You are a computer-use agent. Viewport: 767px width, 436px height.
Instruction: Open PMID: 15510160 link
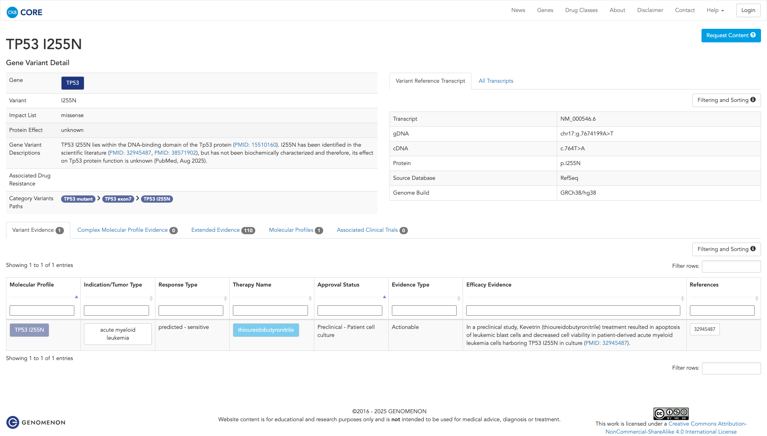[256, 145]
